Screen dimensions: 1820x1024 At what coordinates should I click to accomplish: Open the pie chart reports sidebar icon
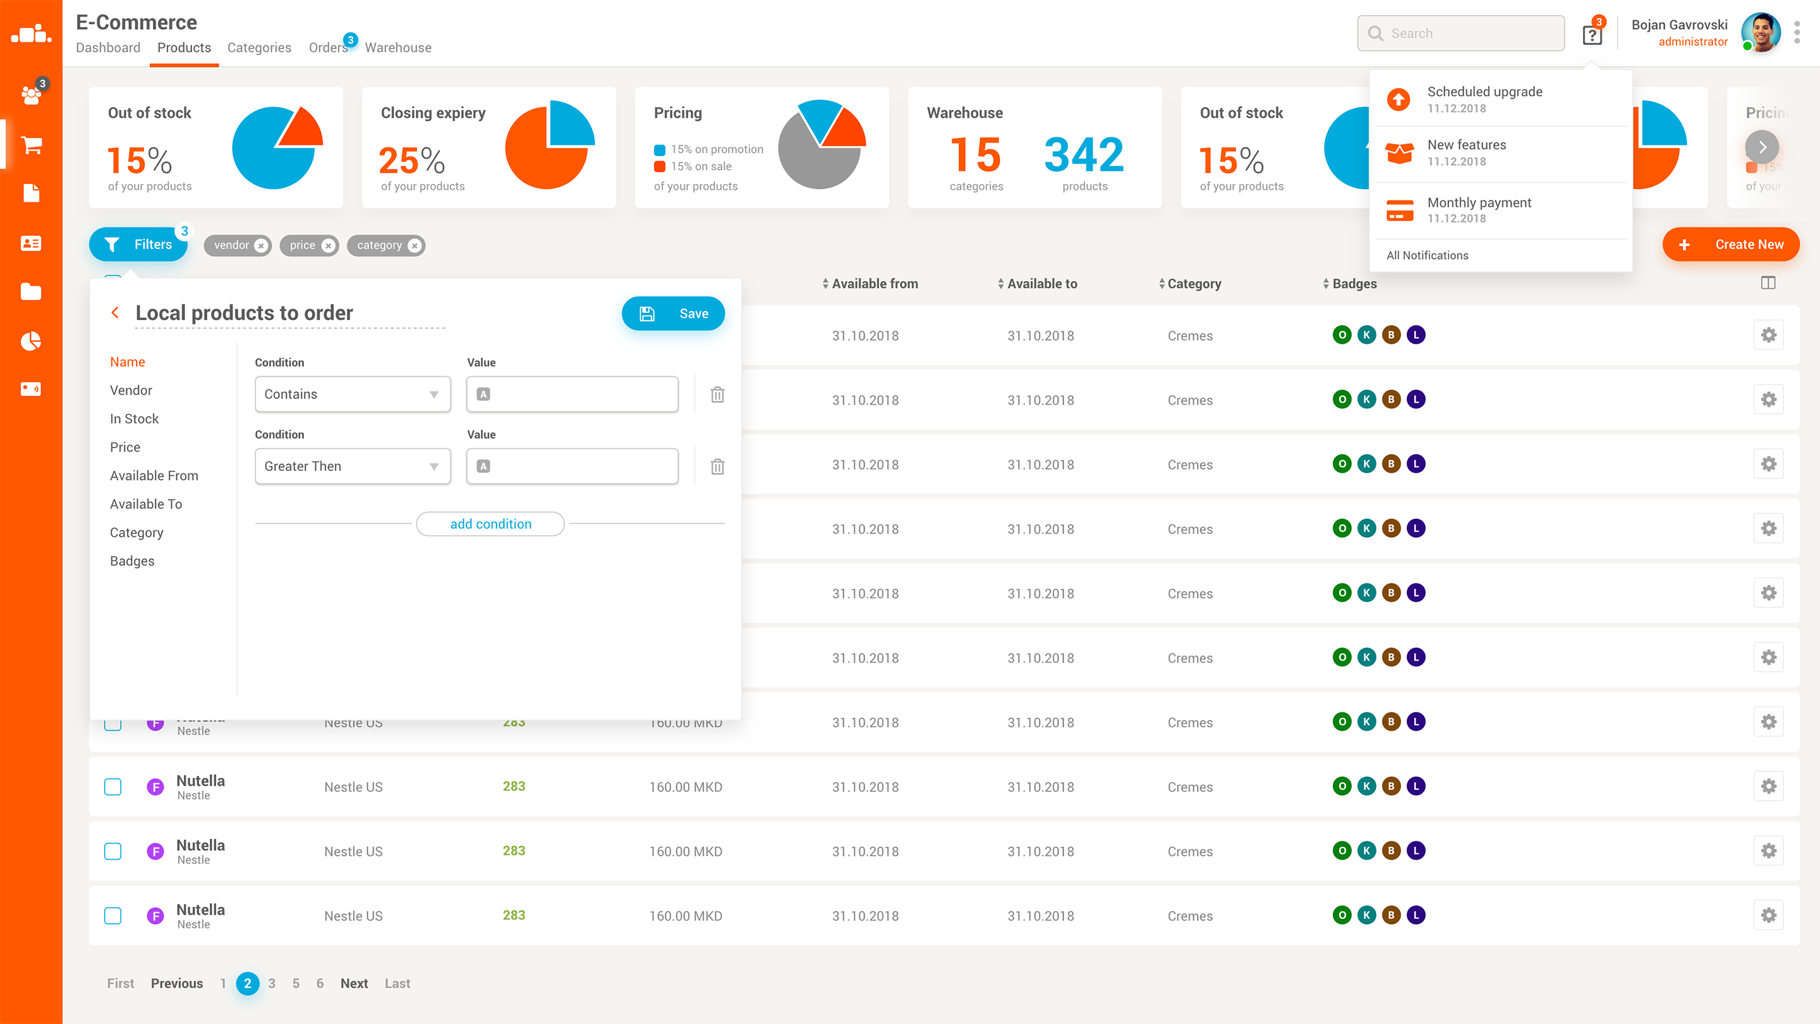(31, 341)
